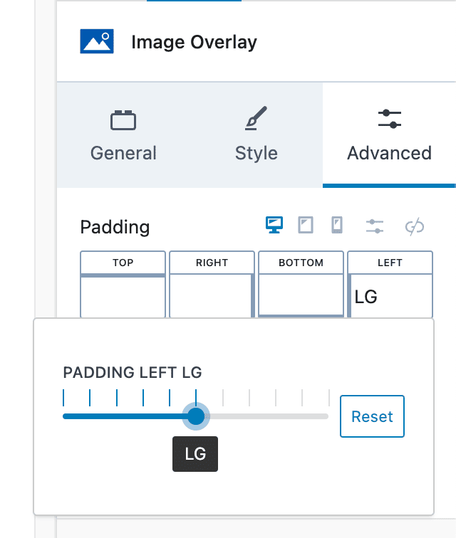Click the Top padding input box

(123, 296)
